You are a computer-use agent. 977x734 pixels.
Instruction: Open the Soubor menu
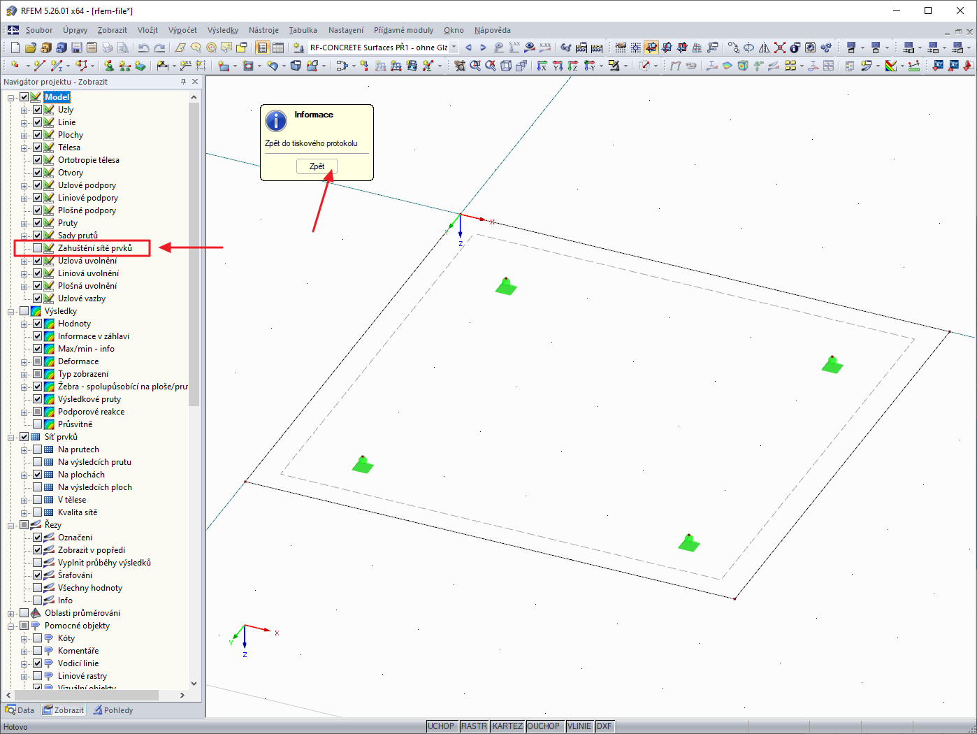click(39, 30)
